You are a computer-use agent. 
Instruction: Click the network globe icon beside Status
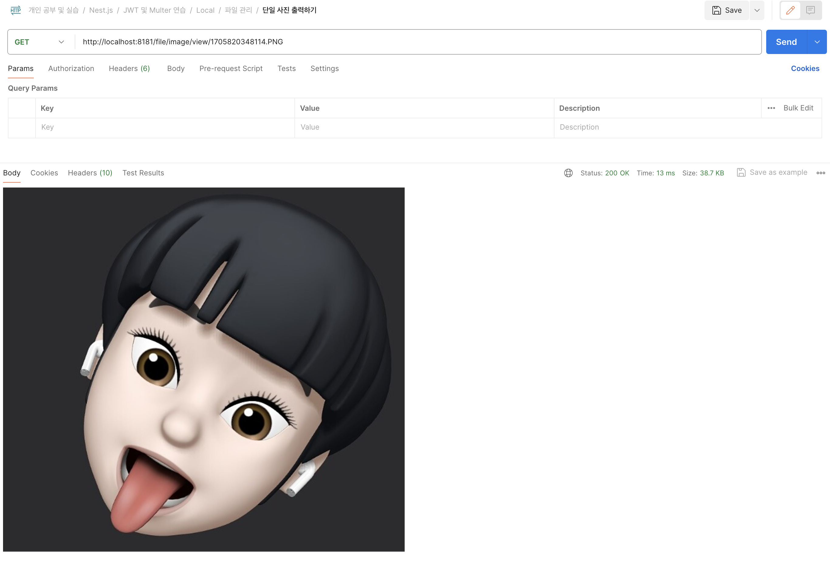click(x=568, y=173)
